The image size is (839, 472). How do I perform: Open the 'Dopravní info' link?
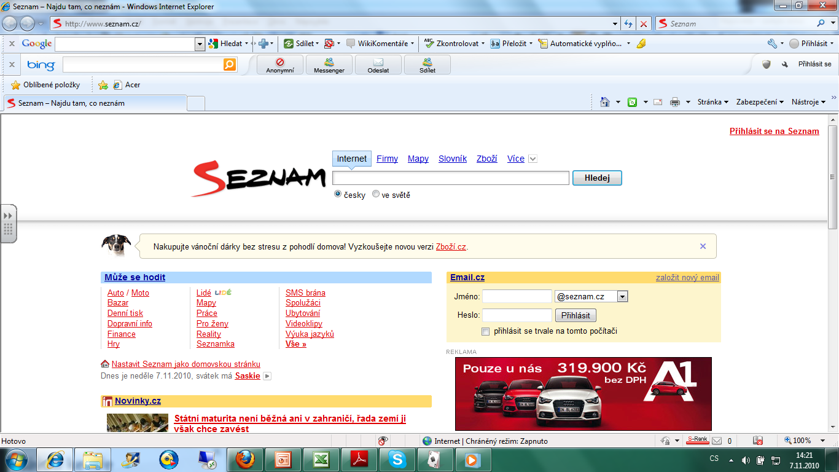[130, 323]
